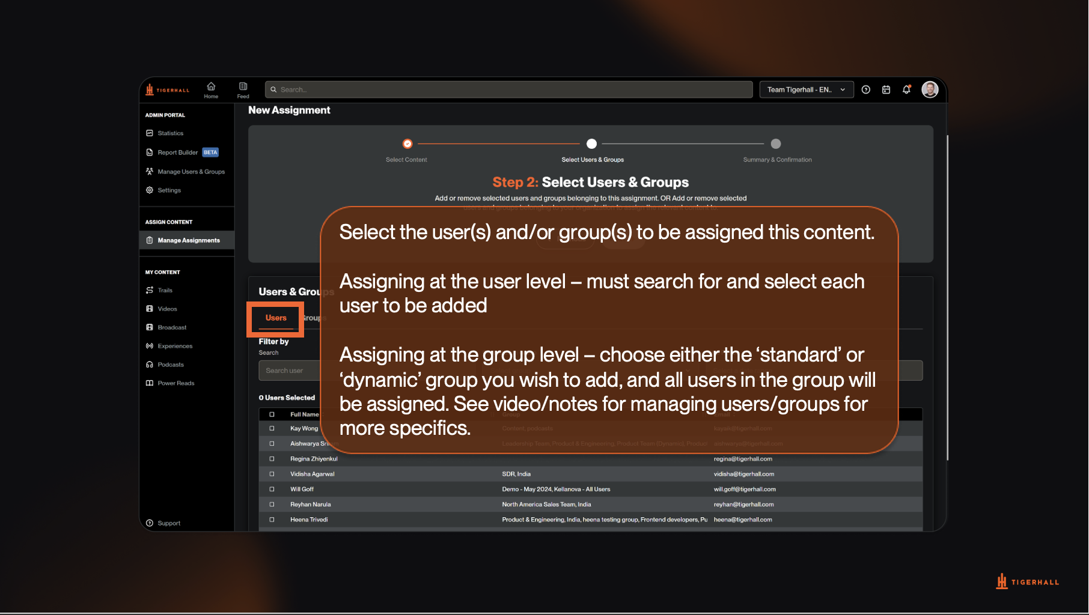The width and height of the screenshot is (1089, 615).
Task: Click the Summary & Confirmation step circle
Action: pyautogui.click(x=776, y=144)
